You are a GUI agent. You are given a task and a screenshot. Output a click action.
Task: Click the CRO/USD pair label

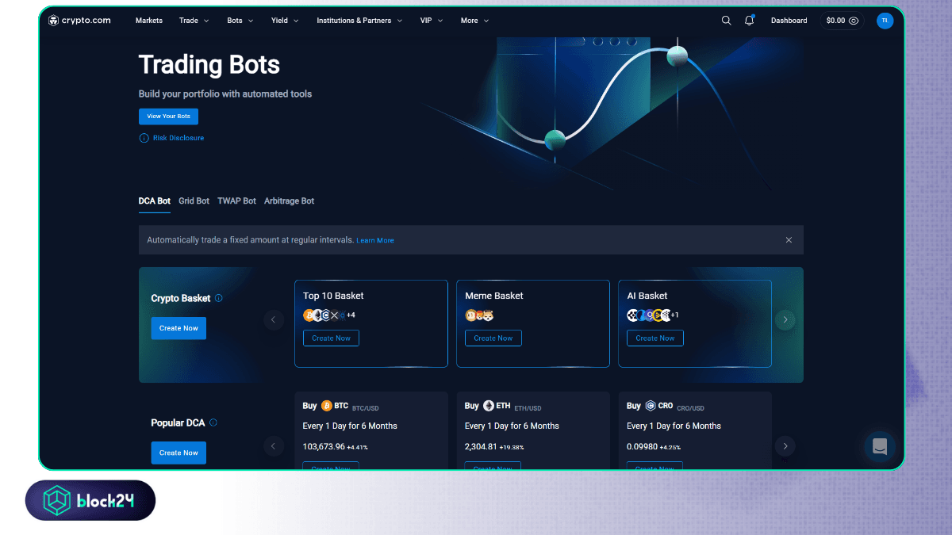click(x=690, y=407)
